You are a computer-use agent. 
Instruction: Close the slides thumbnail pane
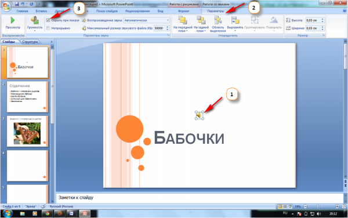click(52, 42)
